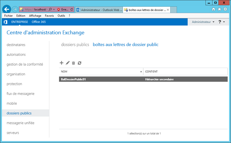Open mobile in left navigation
This screenshot has width=231, height=143.
[x=12, y=103]
